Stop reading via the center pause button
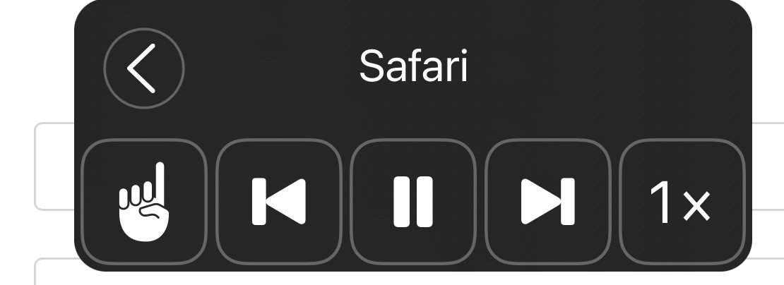This screenshot has width=784, height=285. [x=413, y=202]
